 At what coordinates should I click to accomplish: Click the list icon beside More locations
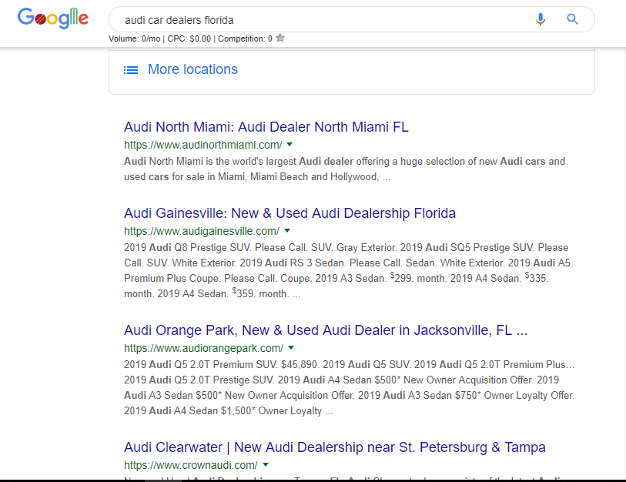pyautogui.click(x=131, y=70)
